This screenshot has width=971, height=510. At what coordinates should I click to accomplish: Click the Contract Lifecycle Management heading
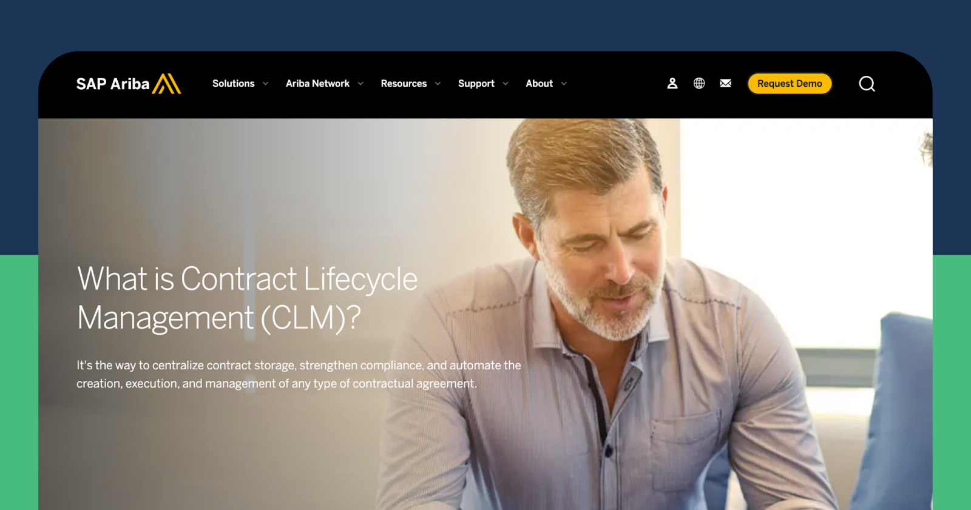(x=248, y=298)
